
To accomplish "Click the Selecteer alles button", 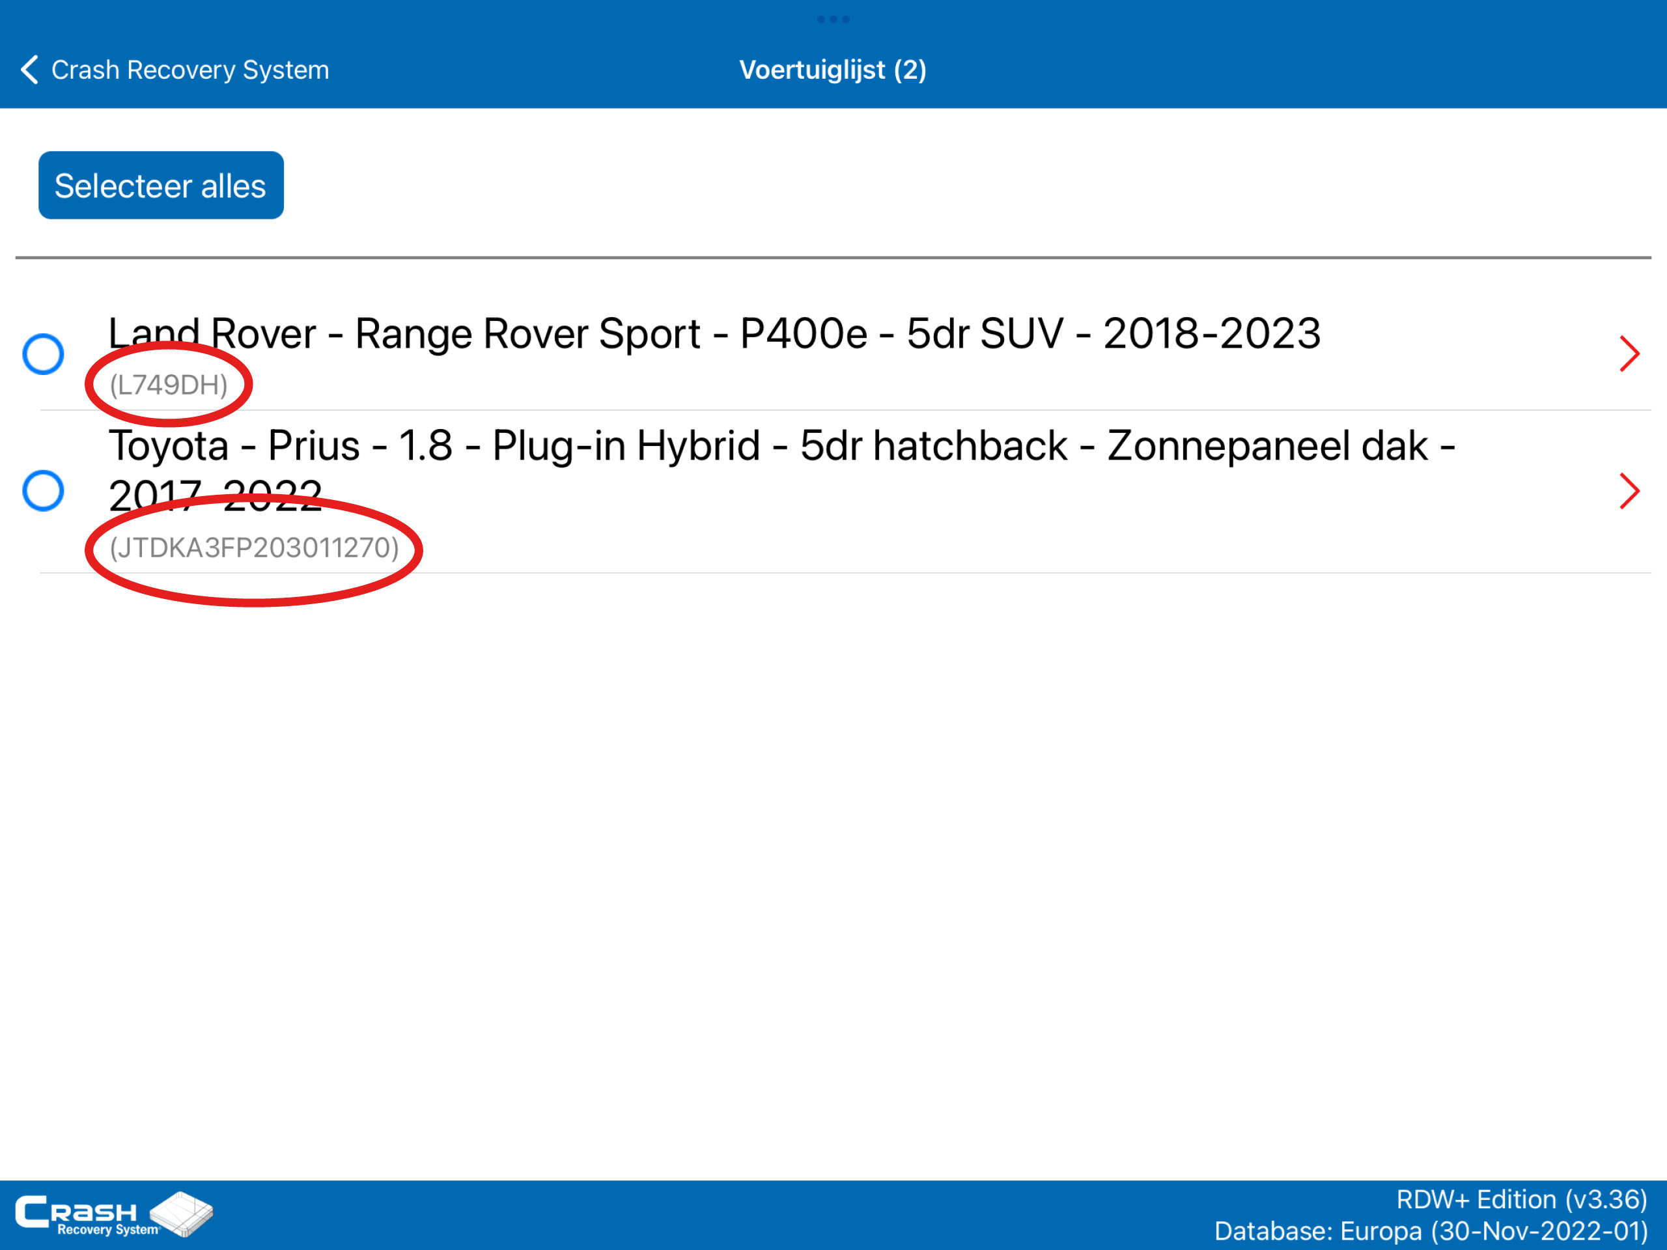I will [161, 186].
